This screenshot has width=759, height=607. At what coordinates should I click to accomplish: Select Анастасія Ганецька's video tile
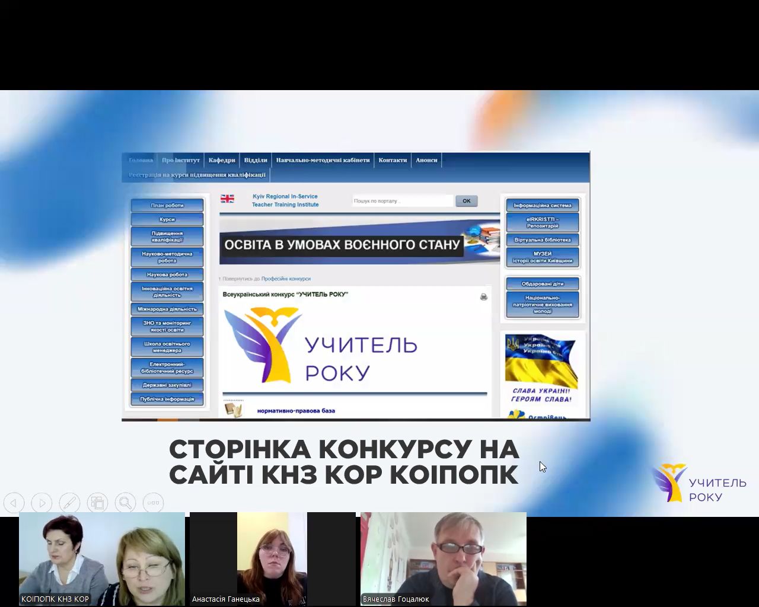coord(272,558)
